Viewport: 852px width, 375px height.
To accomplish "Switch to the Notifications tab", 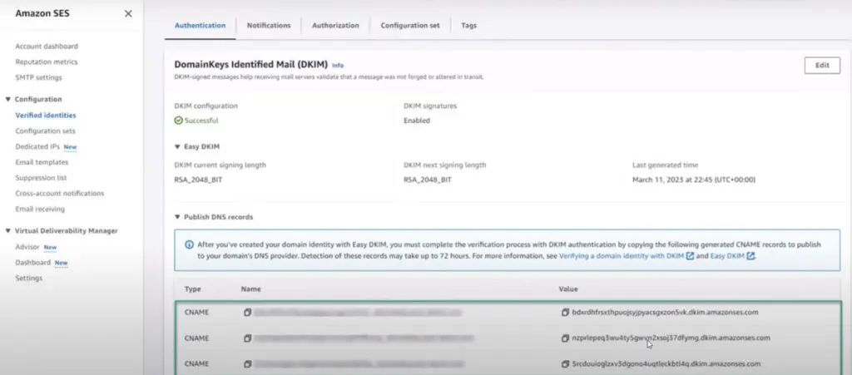I will (x=269, y=26).
